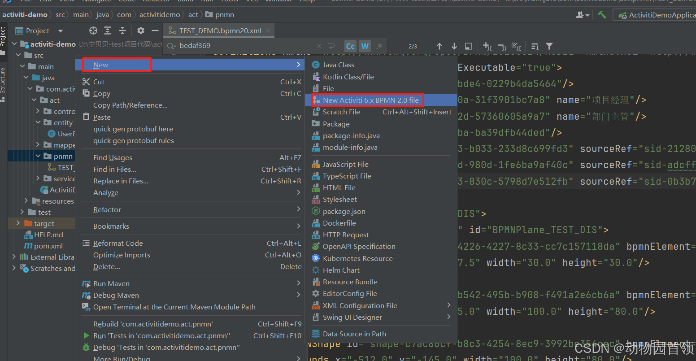Image resolution: width=696 pixels, height=361 pixels.
Task: Choose Reformat Code from context menu
Action: pyautogui.click(x=118, y=243)
